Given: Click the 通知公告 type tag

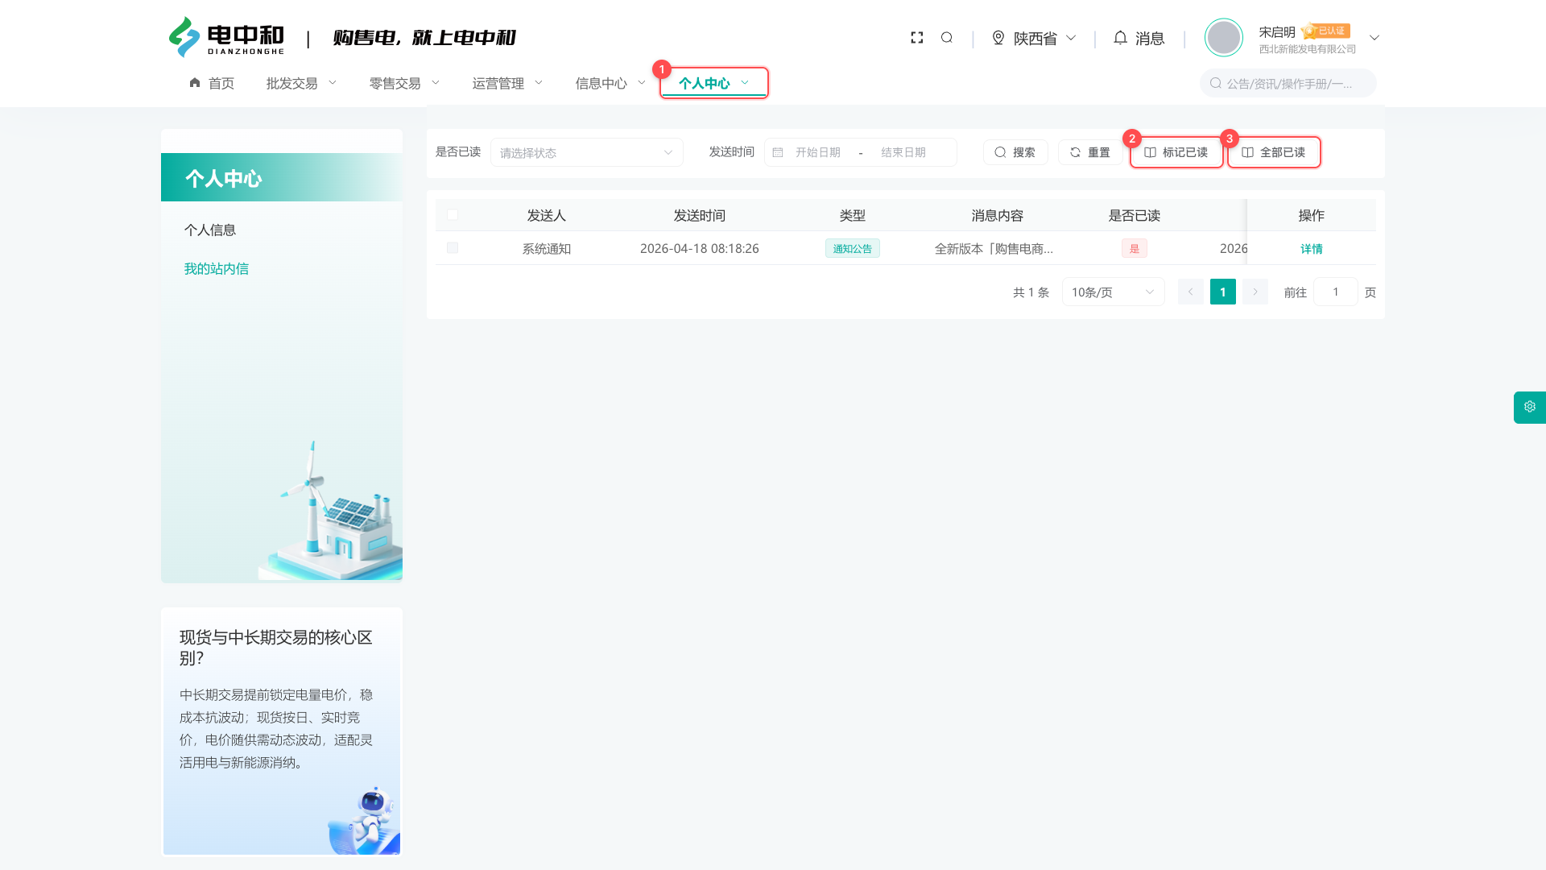Looking at the screenshot, I should [853, 249].
